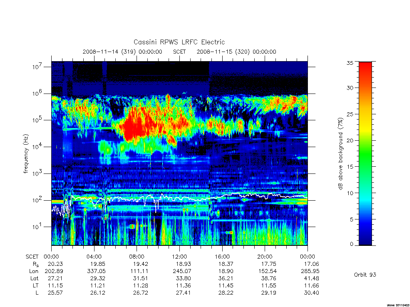Click the "dB above background (7%)" label
Viewport: 410px width, 307px height.
(x=340, y=153)
